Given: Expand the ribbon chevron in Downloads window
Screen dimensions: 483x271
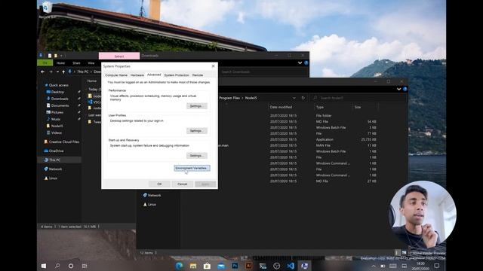Looking at the screenshot, I should click(300, 63).
